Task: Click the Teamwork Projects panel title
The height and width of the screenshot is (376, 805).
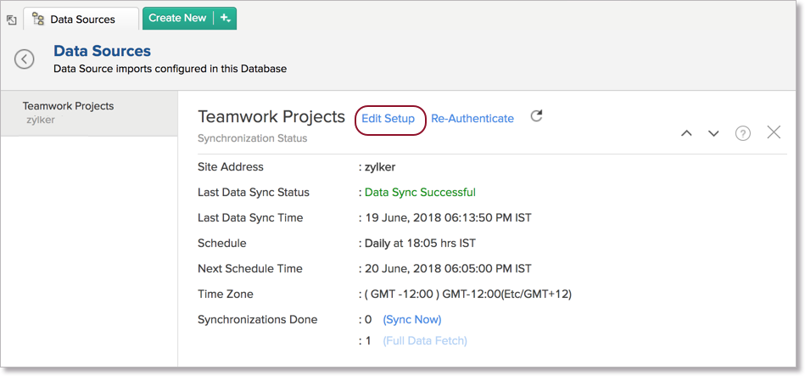Action: click(x=271, y=117)
